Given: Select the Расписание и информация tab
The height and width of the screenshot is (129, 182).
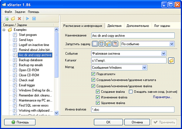Looking at the screenshot, I should click(x=83, y=26).
